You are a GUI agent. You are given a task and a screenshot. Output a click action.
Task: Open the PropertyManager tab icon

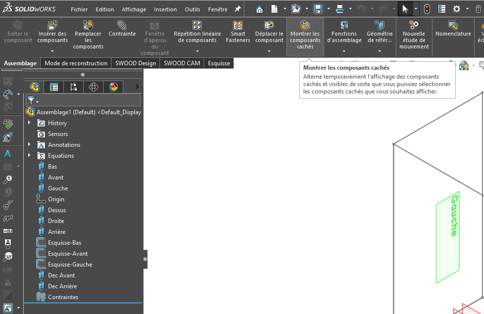[x=54, y=87]
